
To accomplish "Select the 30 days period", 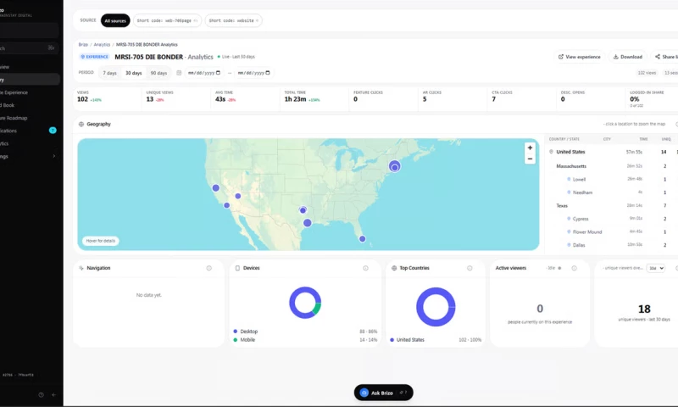I will tap(134, 73).
